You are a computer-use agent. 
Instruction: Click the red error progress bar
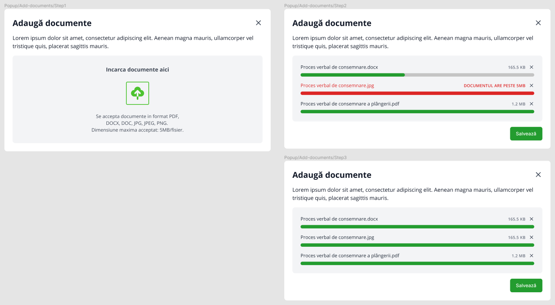coord(417,93)
